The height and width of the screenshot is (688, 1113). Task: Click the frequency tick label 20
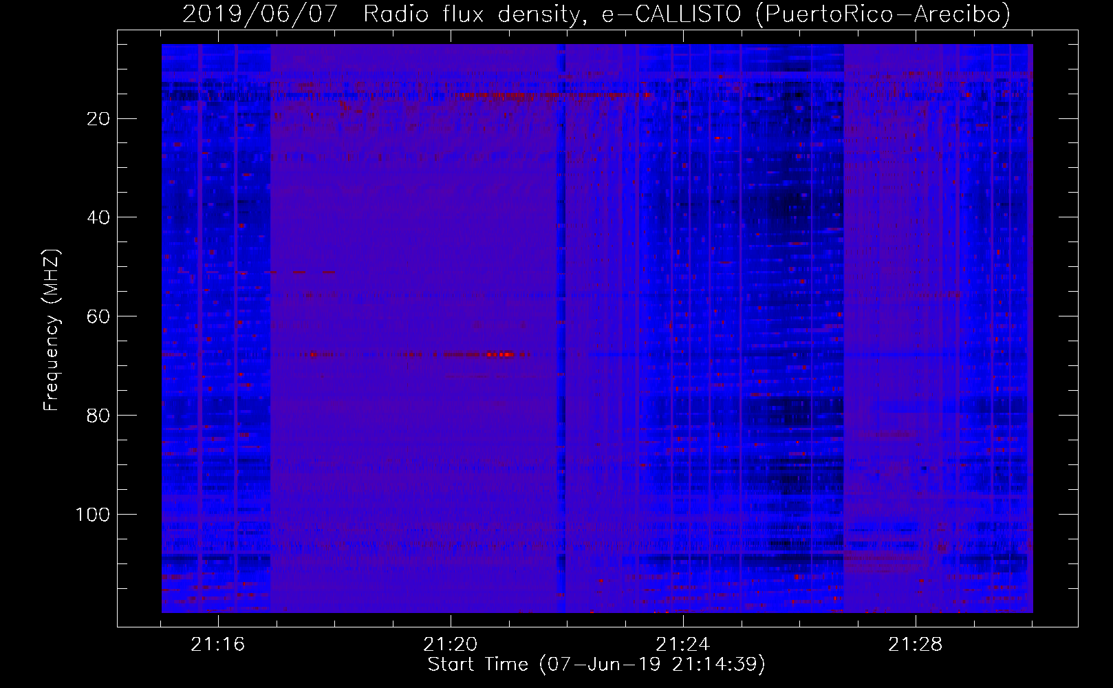(x=98, y=119)
